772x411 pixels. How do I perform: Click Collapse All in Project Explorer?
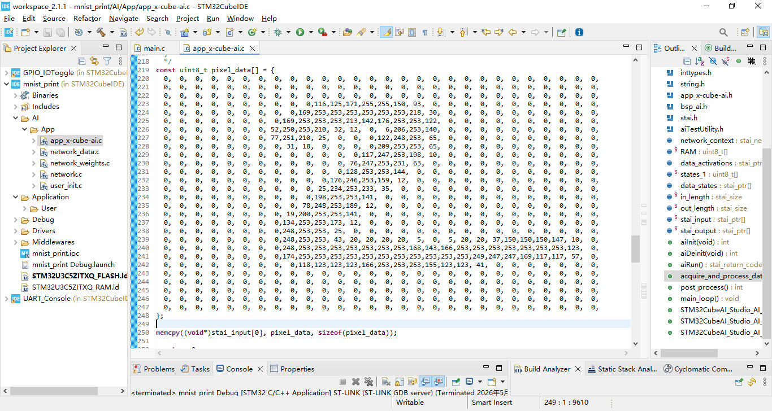(x=82, y=61)
